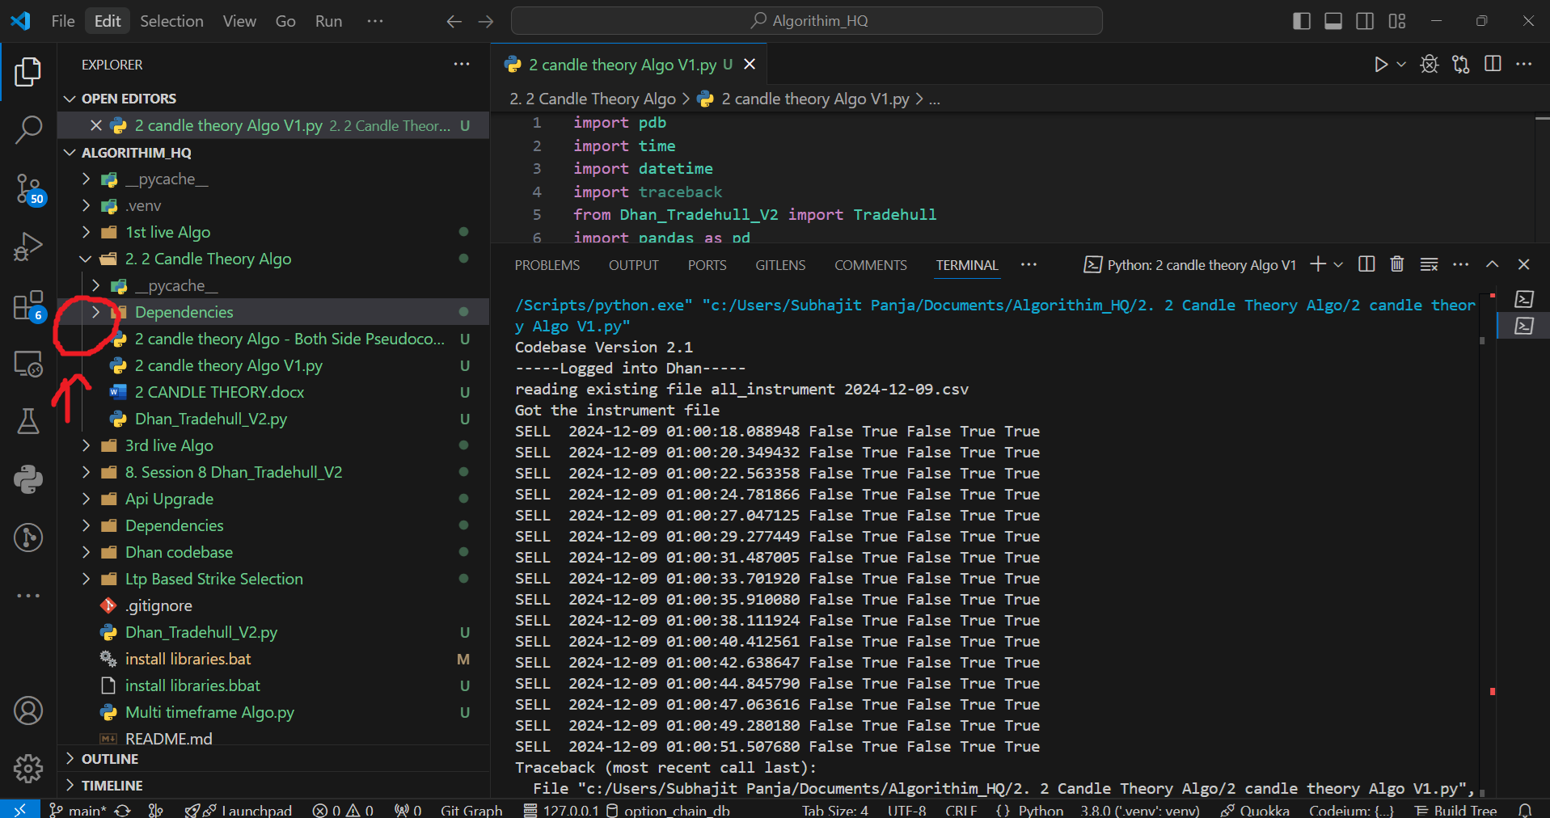The width and height of the screenshot is (1550, 818).
Task: Open the Selection menu
Action: [171, 21]
